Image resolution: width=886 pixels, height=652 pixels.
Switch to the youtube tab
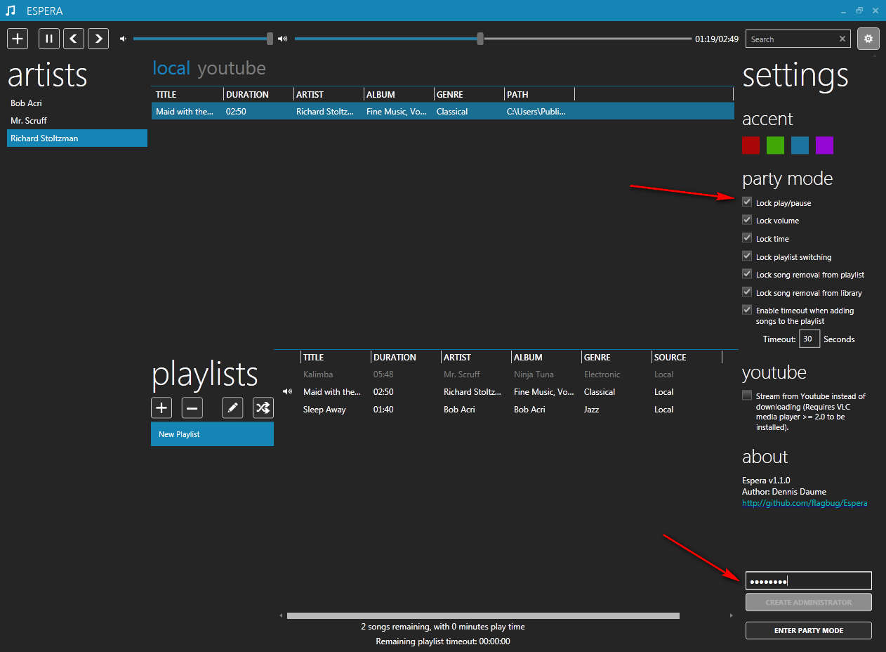click(232, 68)
